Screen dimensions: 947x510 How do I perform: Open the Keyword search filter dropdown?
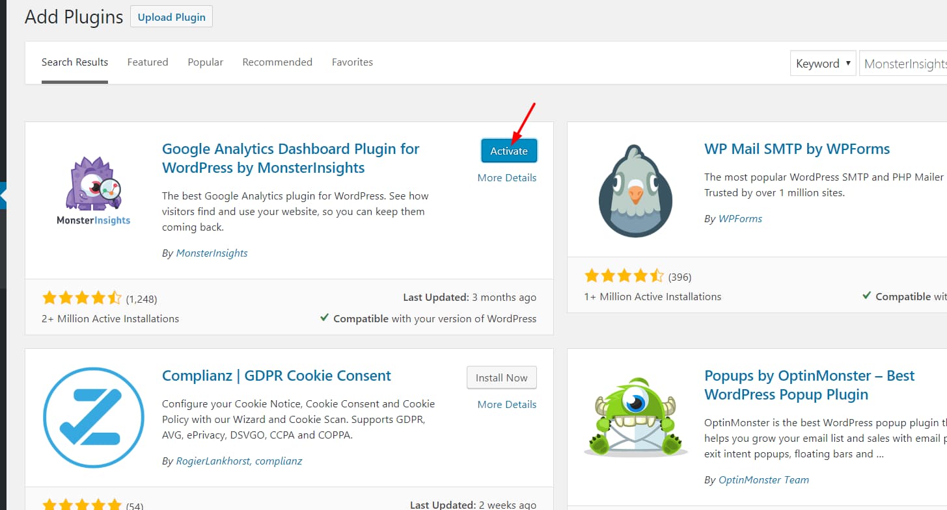click(x=823, y=63)
